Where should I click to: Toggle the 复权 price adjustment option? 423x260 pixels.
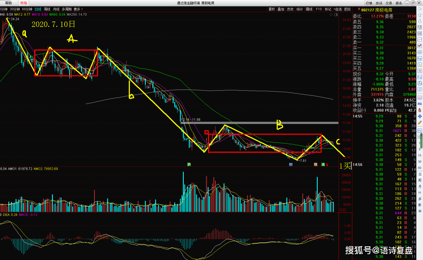[271, 9]
